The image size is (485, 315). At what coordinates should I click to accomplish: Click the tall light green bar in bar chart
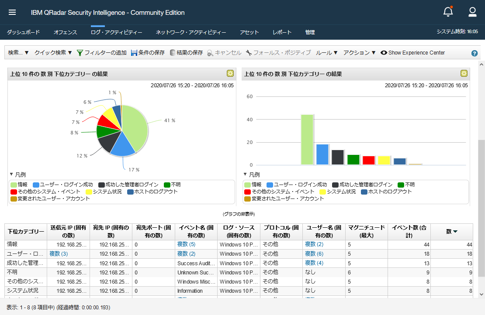pyautogui.click(x=307, y=140)
